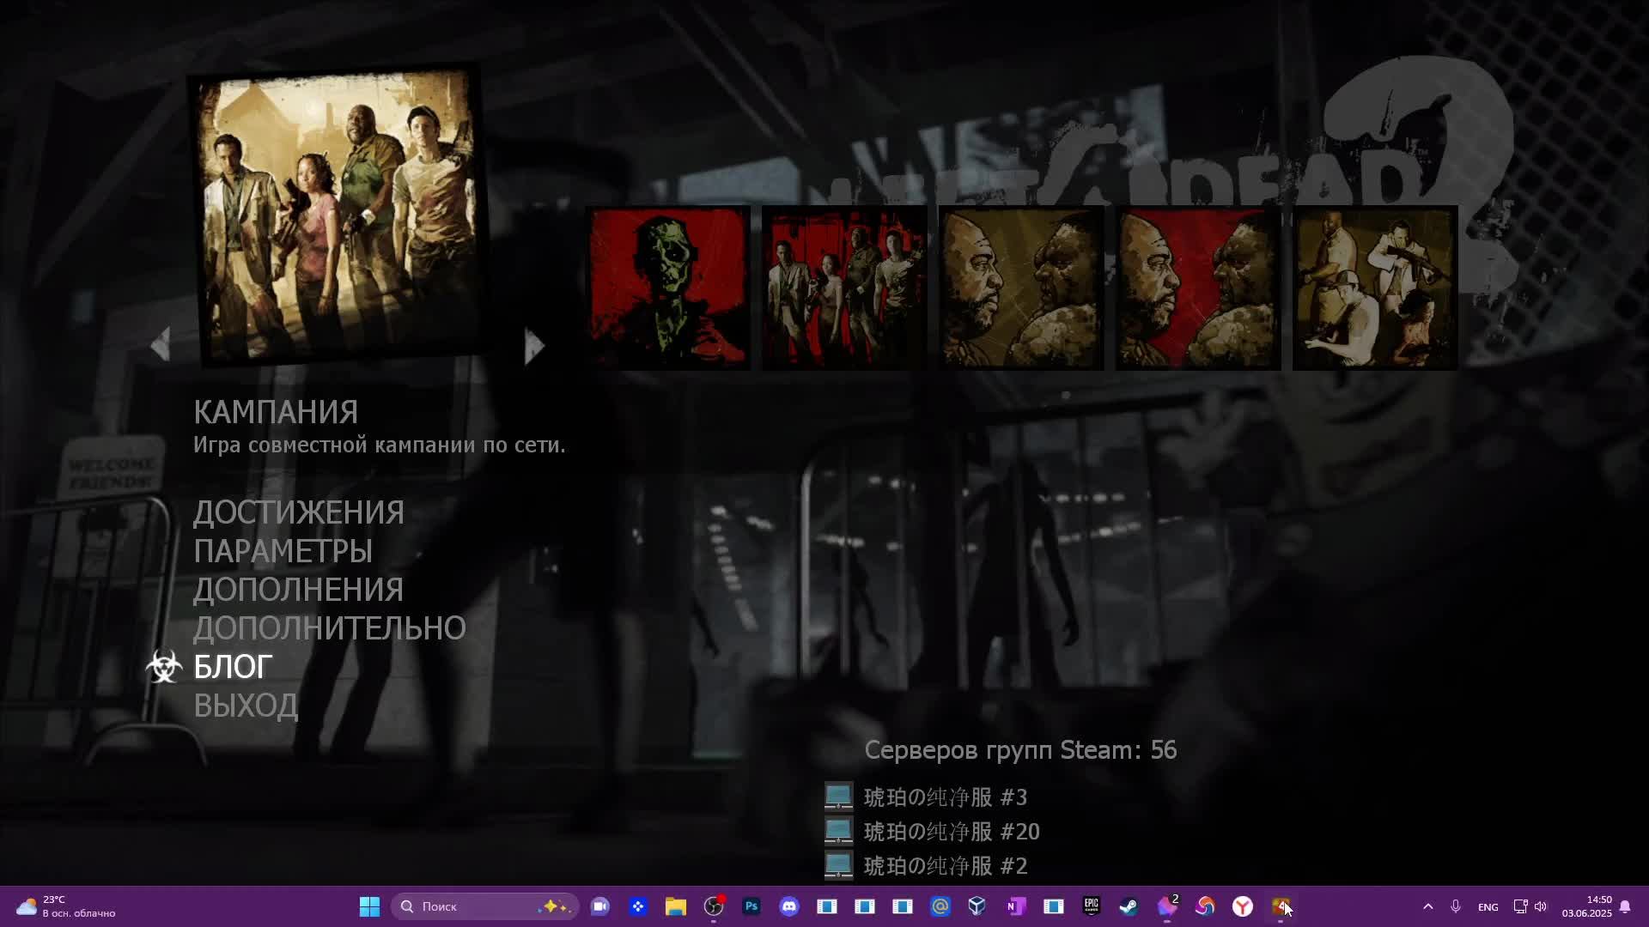The width and height of the screenshot is (1649, 927).
Task: Open notifications bell icon
Action: (1625, 906)
